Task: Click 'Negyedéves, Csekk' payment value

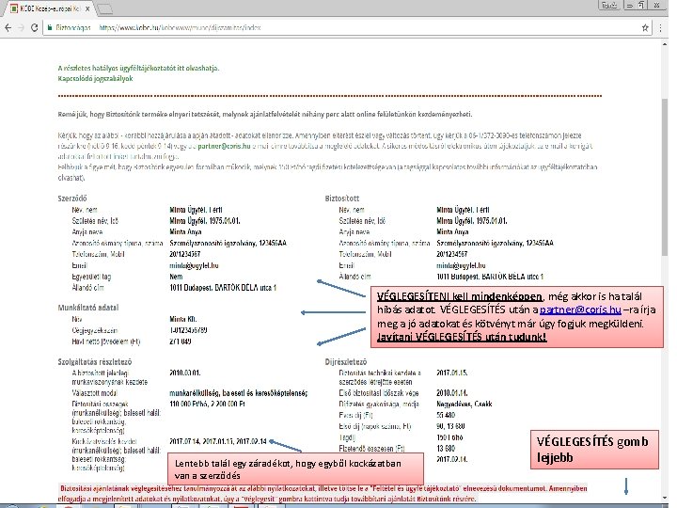Action: point(464,404)
